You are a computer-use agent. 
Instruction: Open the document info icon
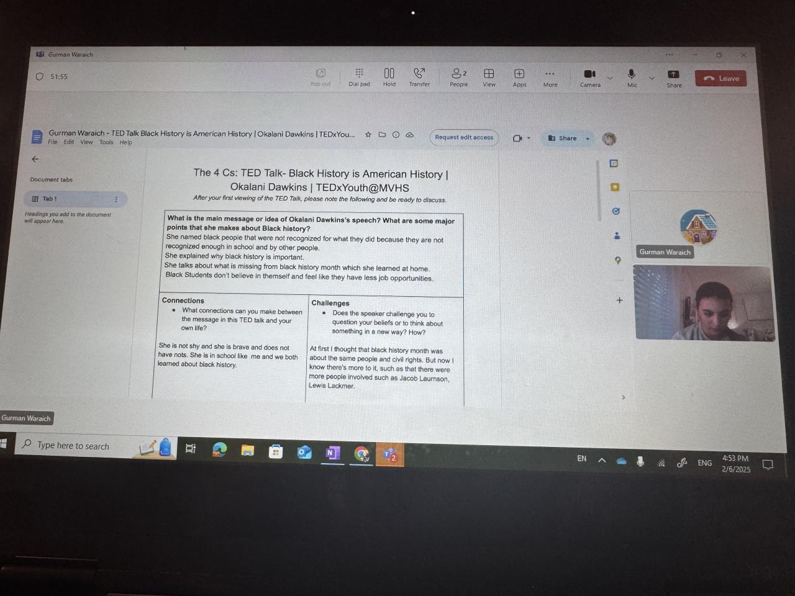[x=396, y=134]
